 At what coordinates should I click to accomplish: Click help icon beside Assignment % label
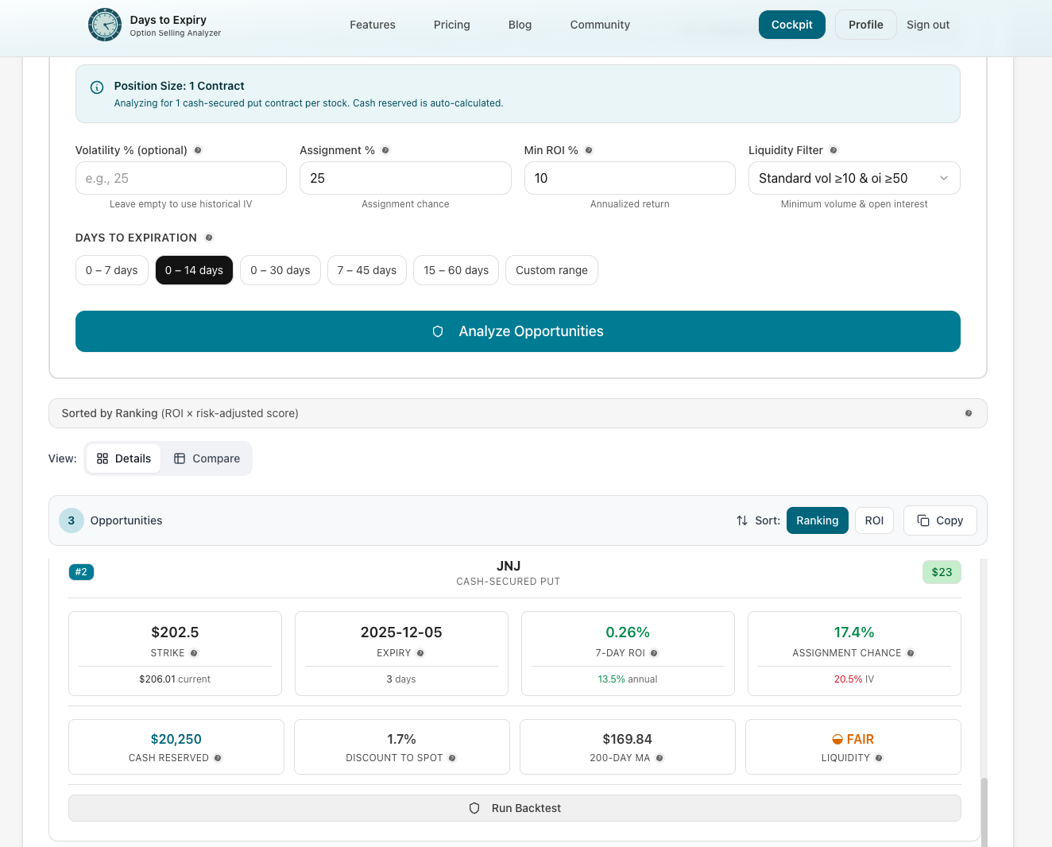(385, 150)
